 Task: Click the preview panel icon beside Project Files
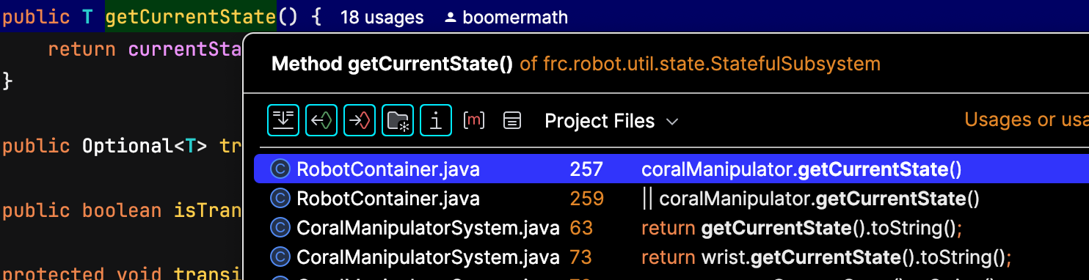[x=512, y=120]
